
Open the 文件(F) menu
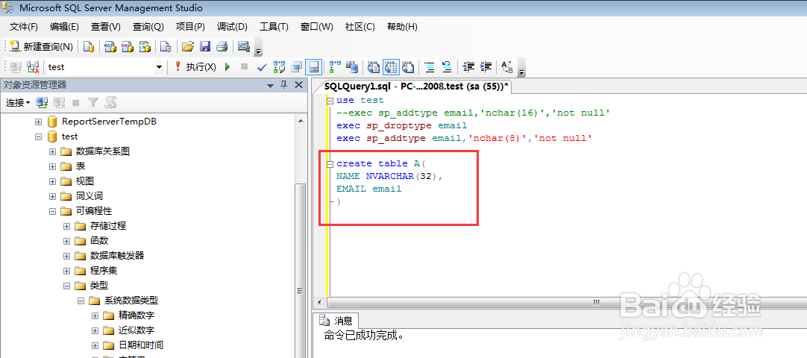click(24, 27)
